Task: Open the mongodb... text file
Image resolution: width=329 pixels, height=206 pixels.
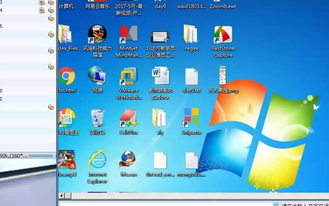Action: click(x=192, y=160)
